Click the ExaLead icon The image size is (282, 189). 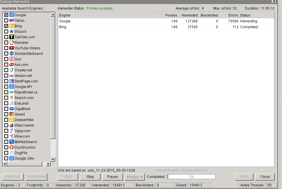[x=12, y=103]
